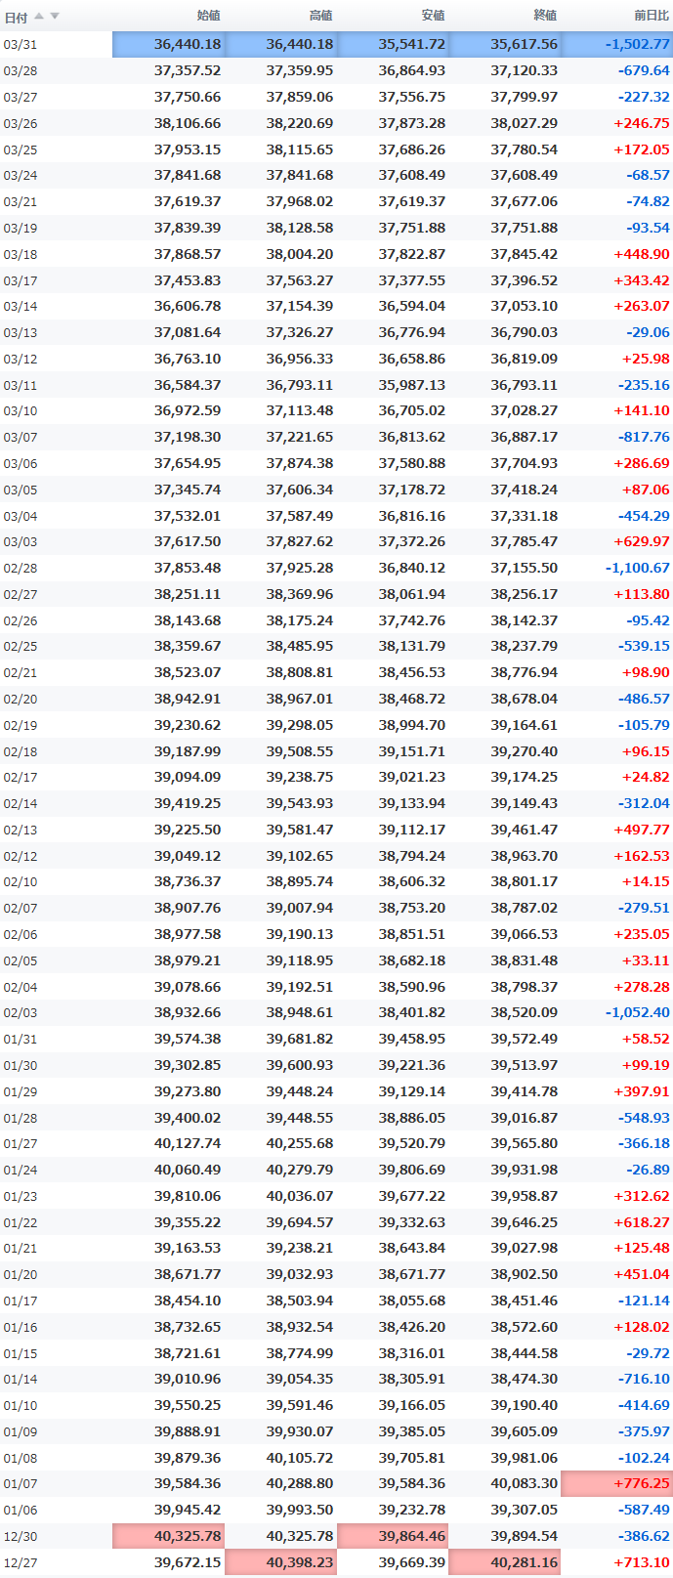Select the 02/21 high value 38,808.81

tap(300, 672)
